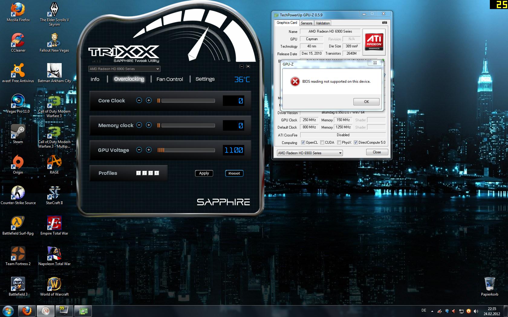Screen dimensions: 508x317
Task: Click the Core Clock slider track
Action: click(x=186, y=101)
